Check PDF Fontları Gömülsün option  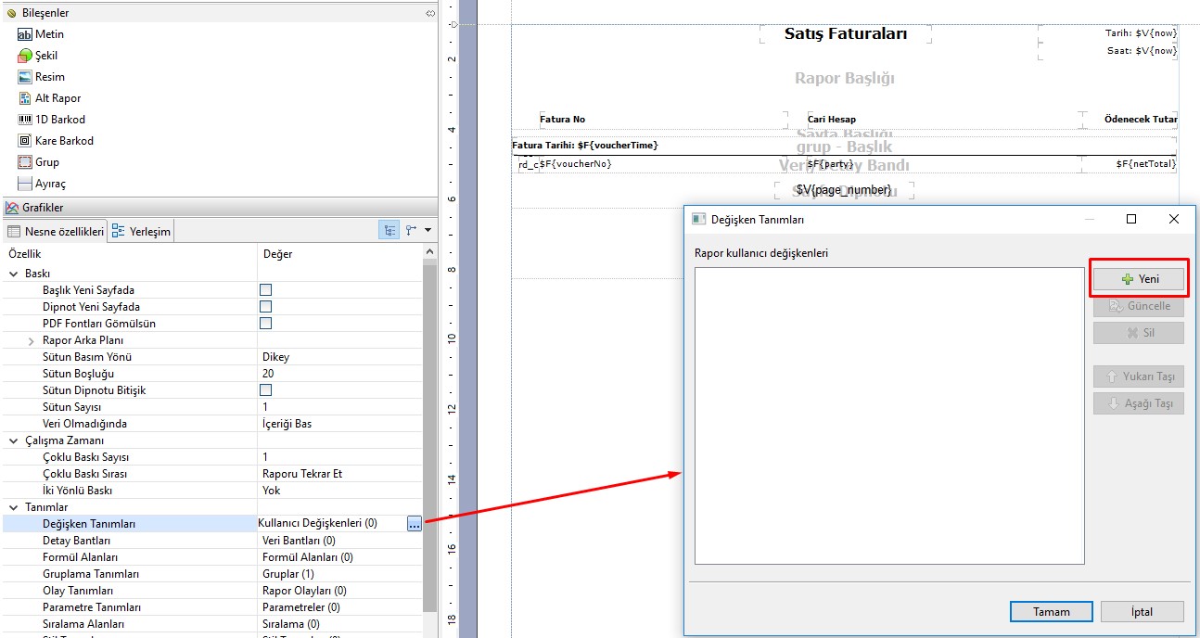click(265, 324)
